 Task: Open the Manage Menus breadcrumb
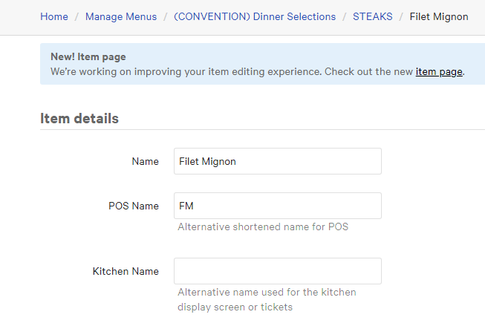point(120,16)
